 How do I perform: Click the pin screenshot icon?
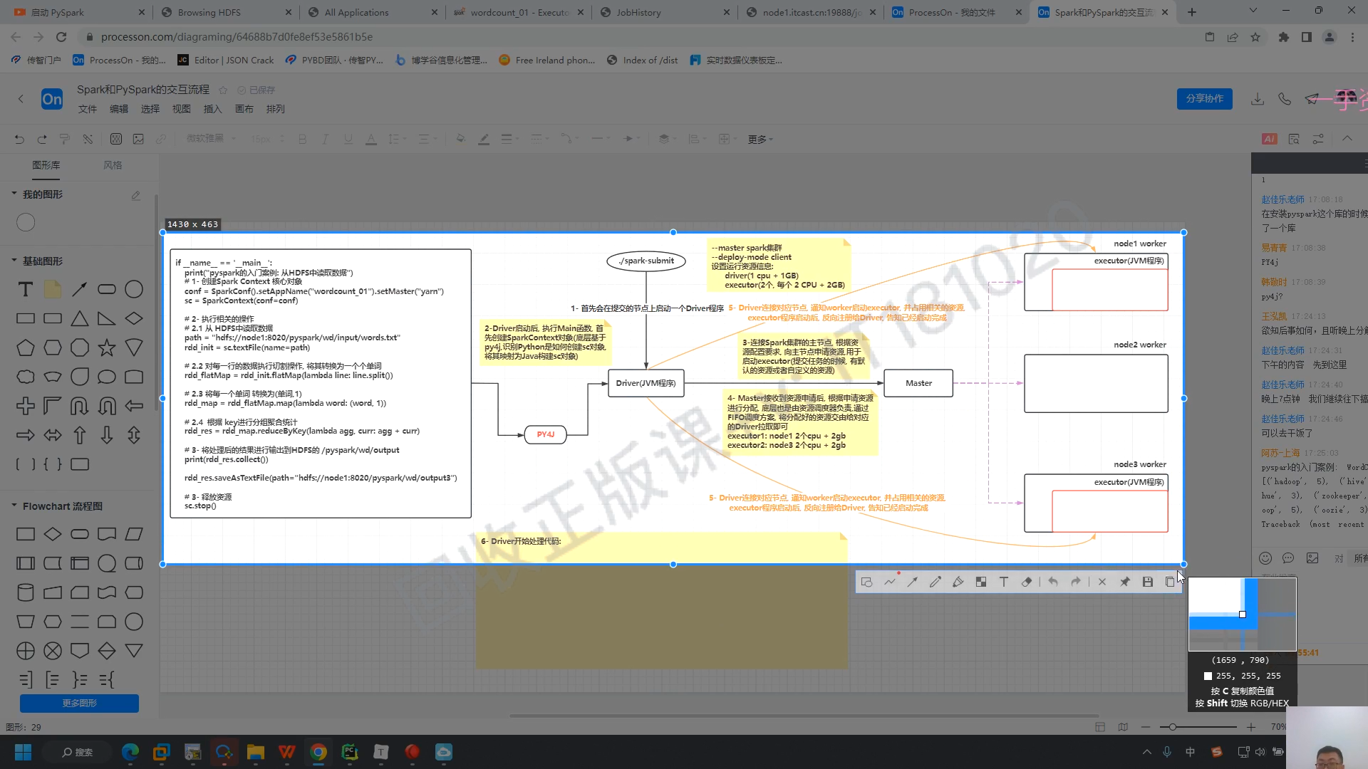pos(1125,582)
